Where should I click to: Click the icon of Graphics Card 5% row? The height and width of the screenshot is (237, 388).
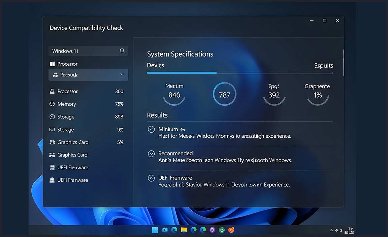[x=52, y=142]
